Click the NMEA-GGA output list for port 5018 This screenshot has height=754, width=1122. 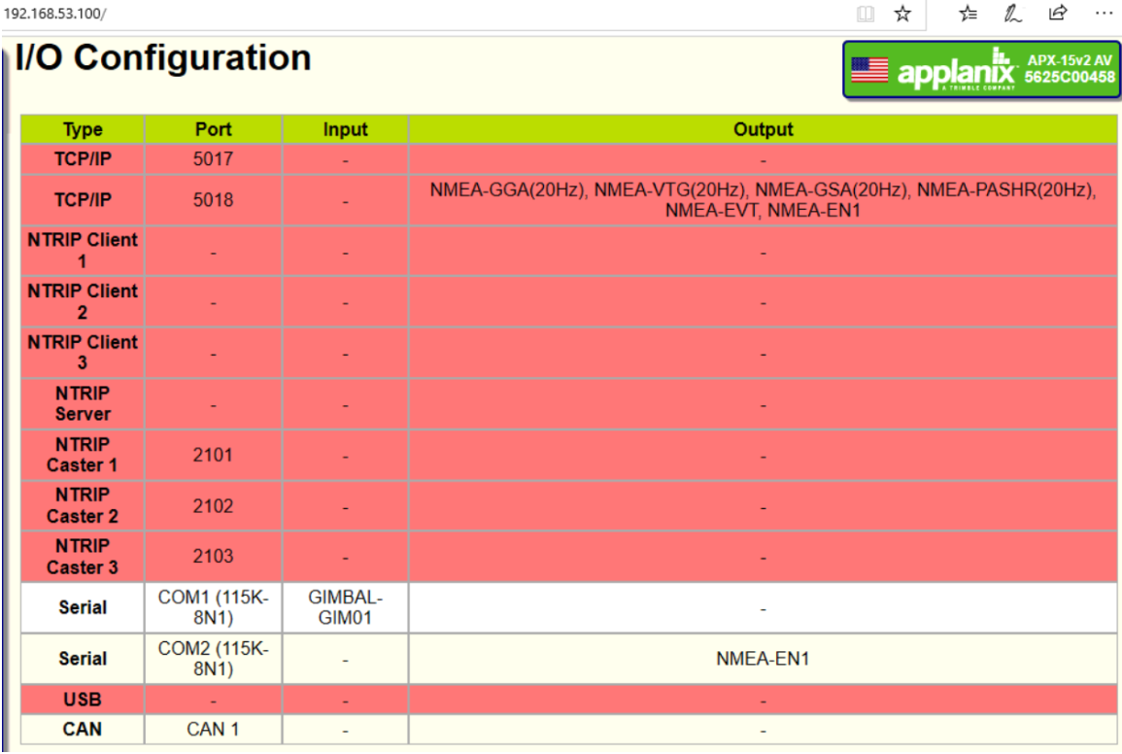click(x=763, y=200)
